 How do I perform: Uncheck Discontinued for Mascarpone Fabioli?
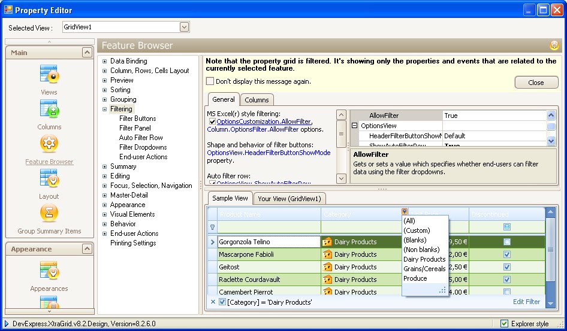coord(507,254)
